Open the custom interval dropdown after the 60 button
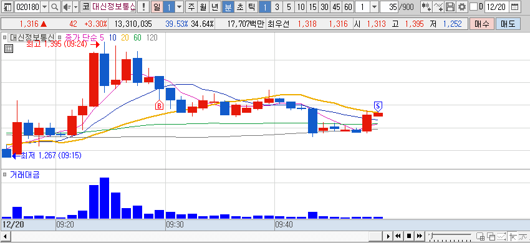The height and width of the screenshot is (243, 530). pos(374,6)
